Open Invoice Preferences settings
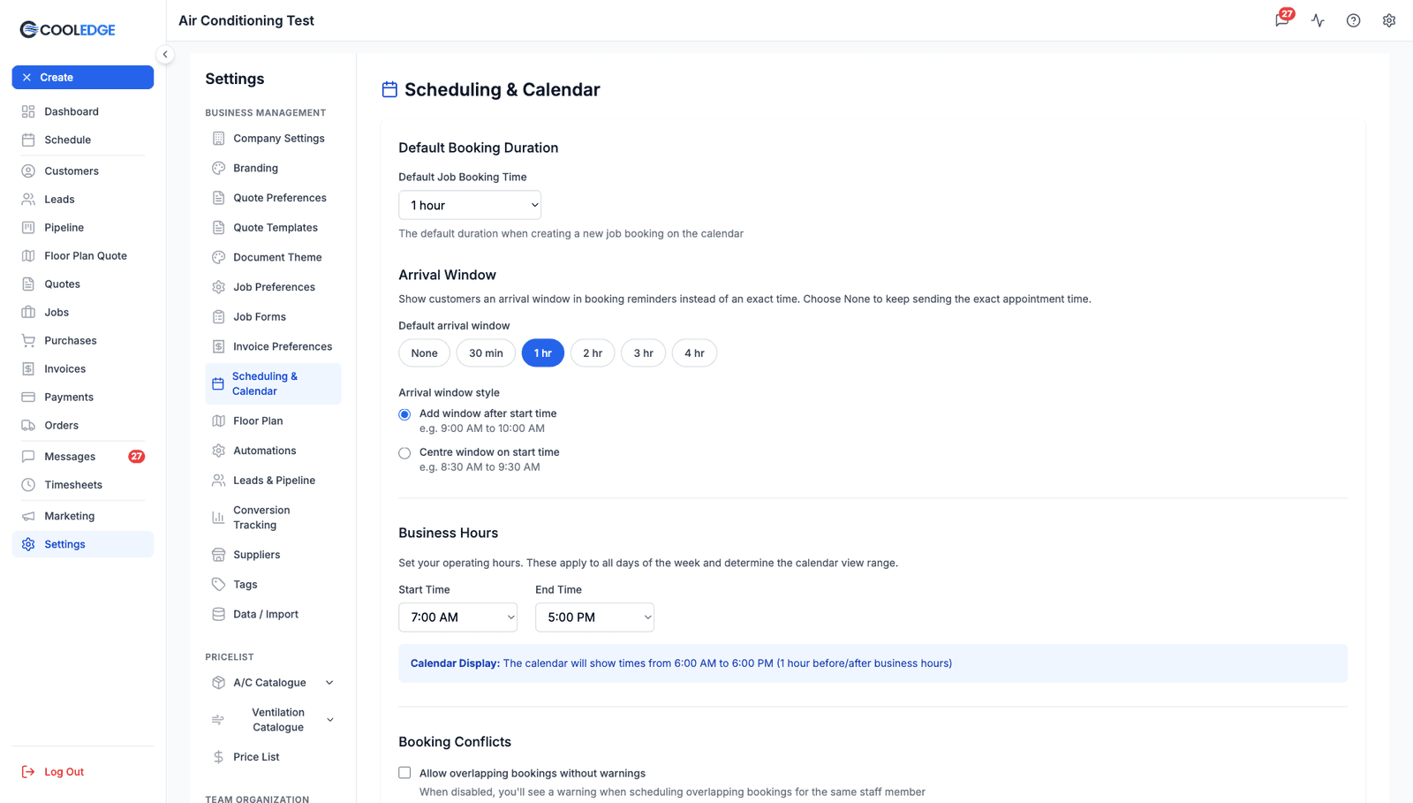Image resolution: width=1413 pixels, height=803 pixels. (273, 346)
